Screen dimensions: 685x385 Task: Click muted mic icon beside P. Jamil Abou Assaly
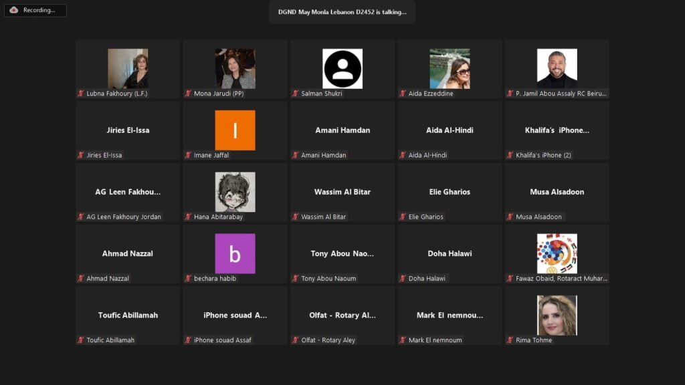click(x=510, y=94)
